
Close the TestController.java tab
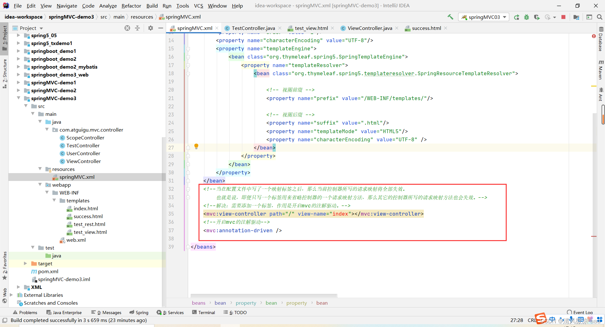280,28
